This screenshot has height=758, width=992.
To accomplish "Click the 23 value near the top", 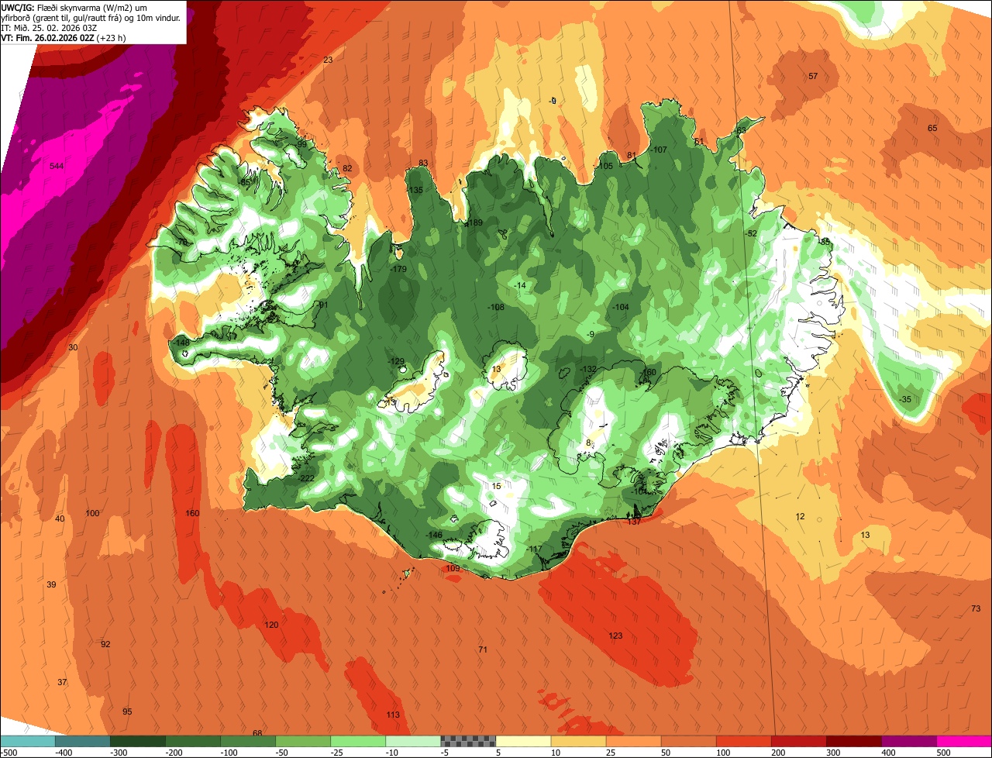I will click(x=328, y=60).
